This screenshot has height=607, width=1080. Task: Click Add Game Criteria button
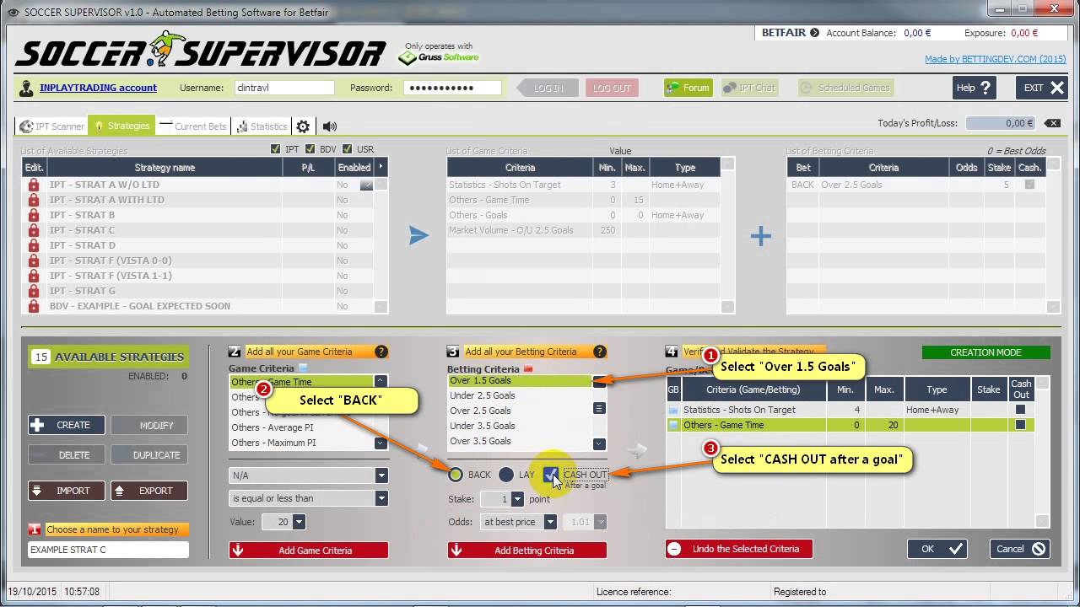tap(309, 551)
